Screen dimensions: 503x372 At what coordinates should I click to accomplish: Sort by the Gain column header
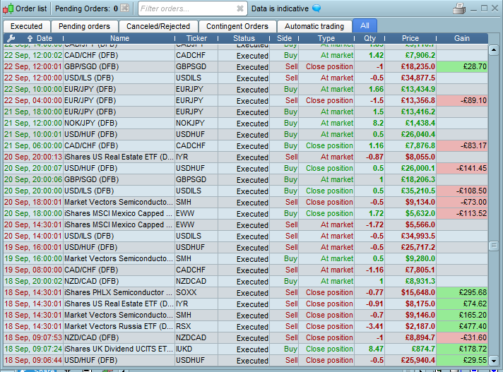pos(462,38)
